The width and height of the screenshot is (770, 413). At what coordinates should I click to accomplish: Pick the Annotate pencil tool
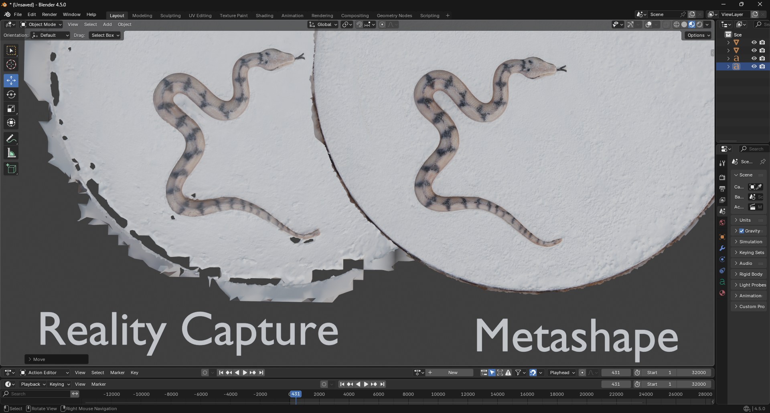(x=11, y=139)
